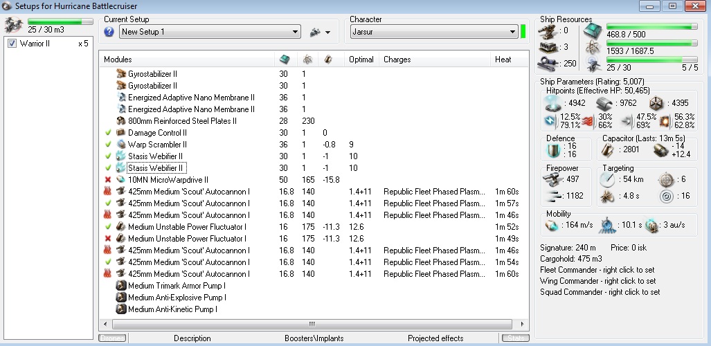Sort by the Charges column header

click(x=435, y=60)
